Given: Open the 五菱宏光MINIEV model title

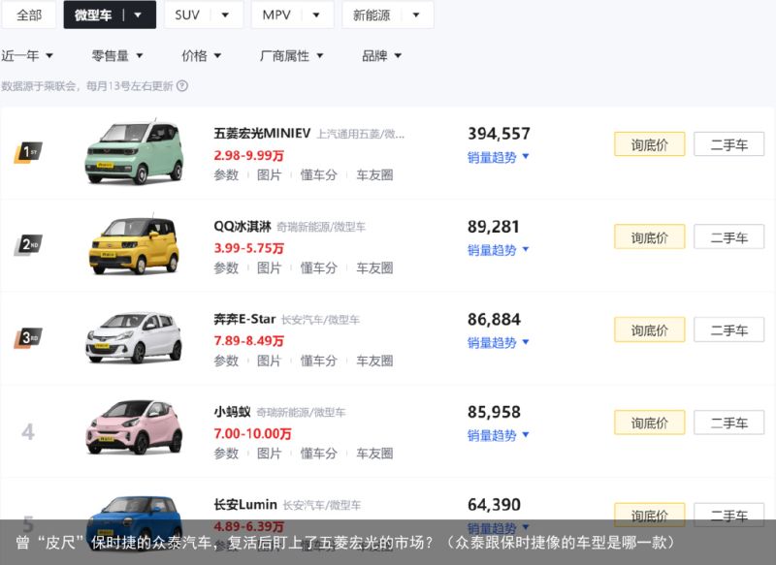Looking at the screenshot, I should point(262,133).
